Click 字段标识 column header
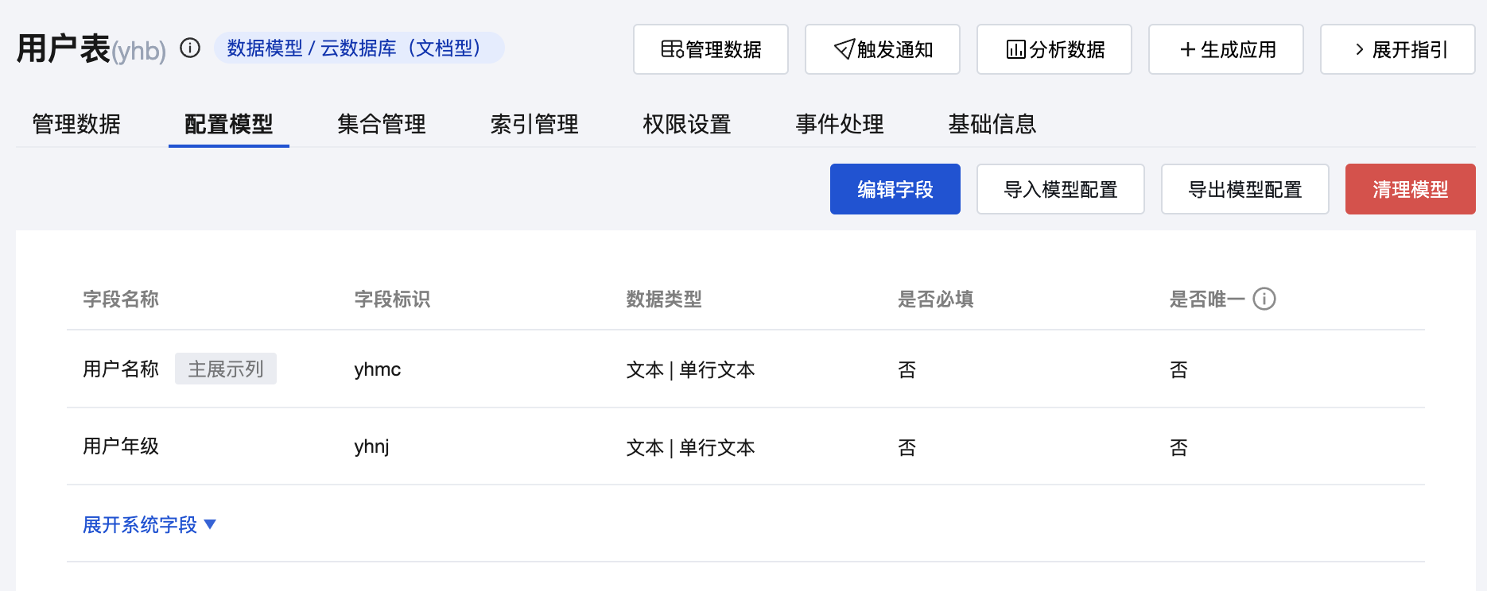The image size is (1487, 591). click(x=393, y=299)
